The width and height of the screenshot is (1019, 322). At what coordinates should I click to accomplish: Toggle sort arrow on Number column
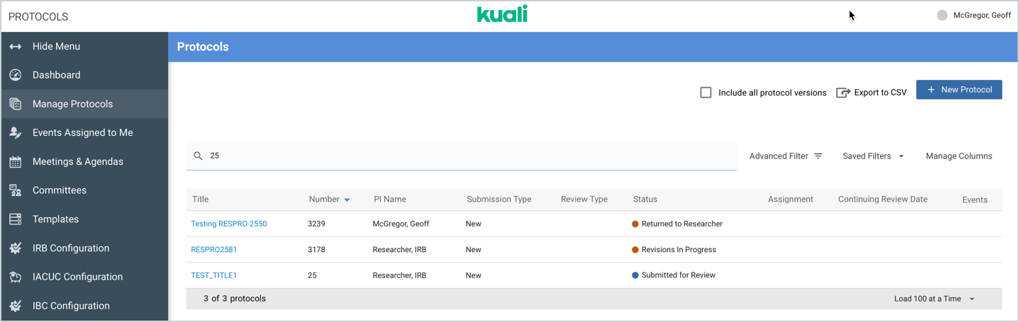coord(347,200)
